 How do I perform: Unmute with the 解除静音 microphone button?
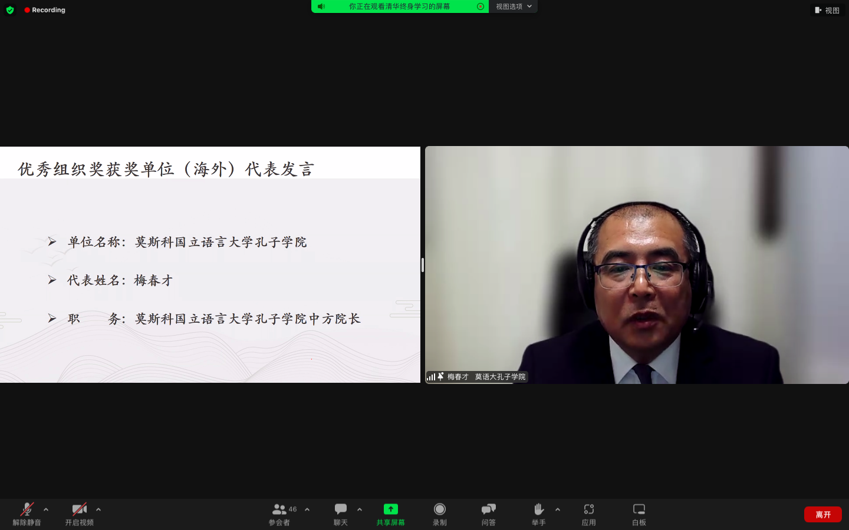(x=27, y=514)
